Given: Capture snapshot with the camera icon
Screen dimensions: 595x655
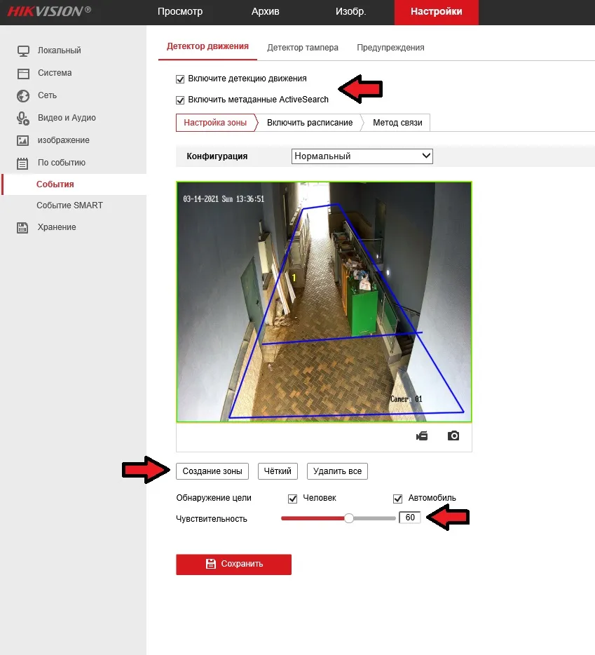Looking at the screenshot, I should click(x=453, y=435).
